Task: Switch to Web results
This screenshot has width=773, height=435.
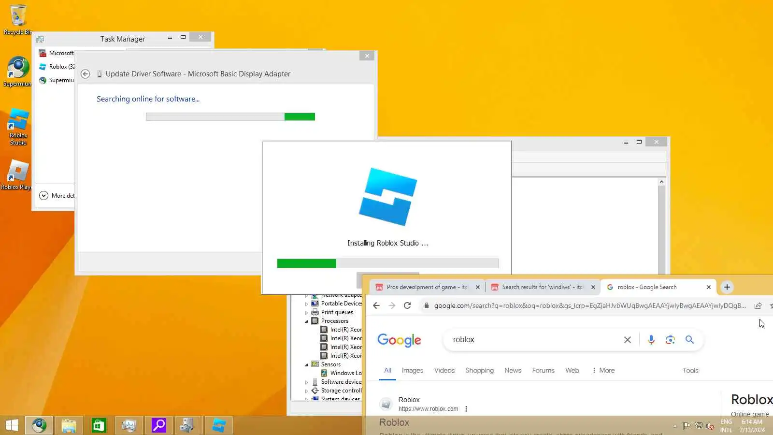Action: 572,371
